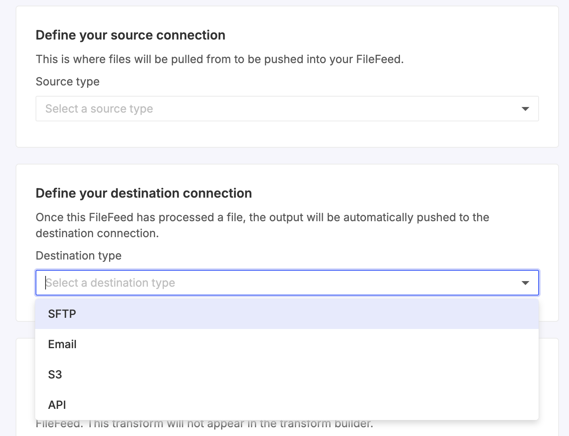Image resolution: width=569 pixels, height=436 pixels.
Task: Click the "Define your source connection" heading
Action: click(130, 35)
